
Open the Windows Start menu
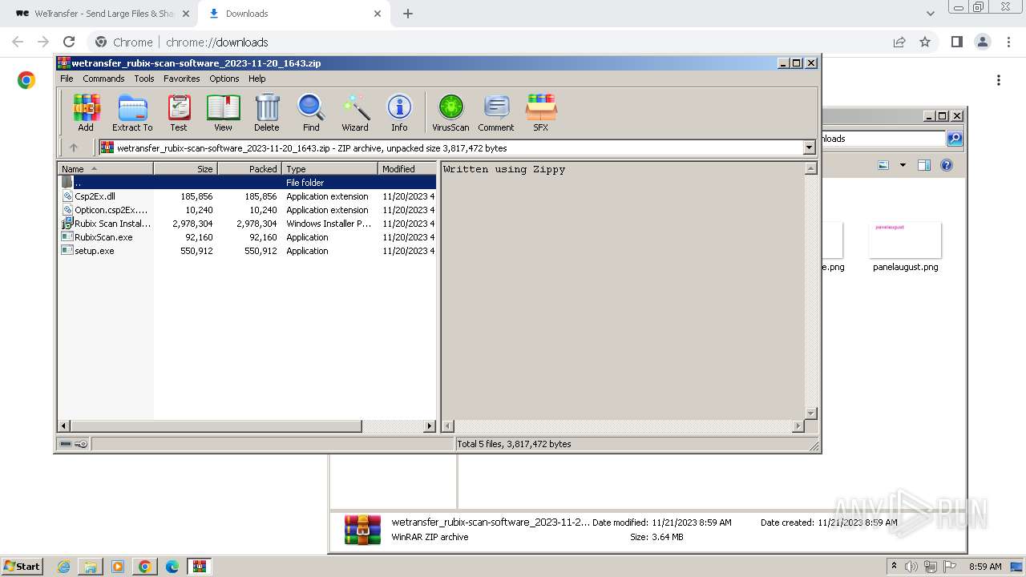tap(22, 566)
